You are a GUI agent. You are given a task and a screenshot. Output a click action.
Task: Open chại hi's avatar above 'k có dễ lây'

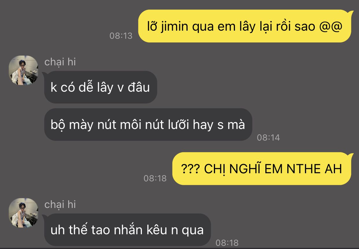click(23, 71)
